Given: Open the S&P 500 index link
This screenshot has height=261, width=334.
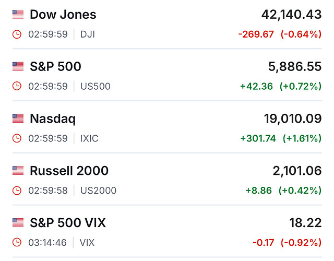Looking at the screenshot, I should pyautogui.click(x=55, y=66).
